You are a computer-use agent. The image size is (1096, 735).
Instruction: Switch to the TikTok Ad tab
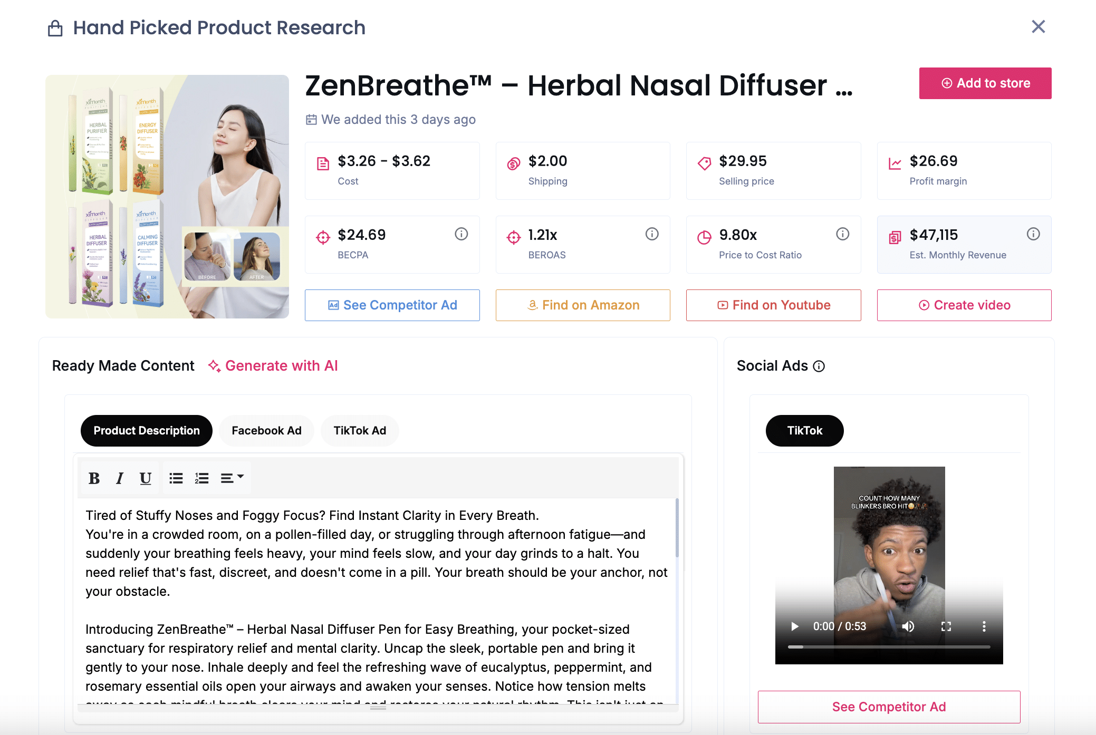click(x=360, y=431)
